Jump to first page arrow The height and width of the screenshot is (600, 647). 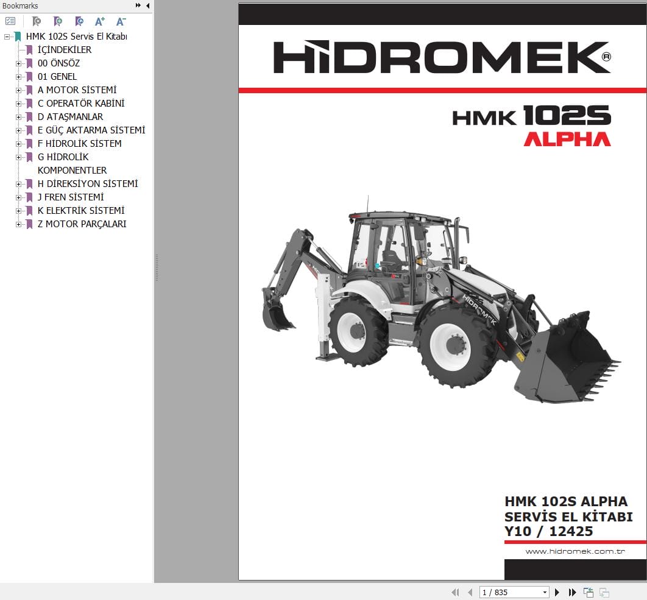[x=455, y=592]
